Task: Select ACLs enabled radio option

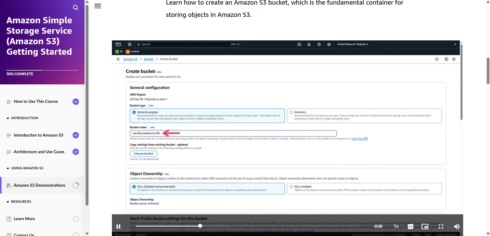Action: (291, 187)
